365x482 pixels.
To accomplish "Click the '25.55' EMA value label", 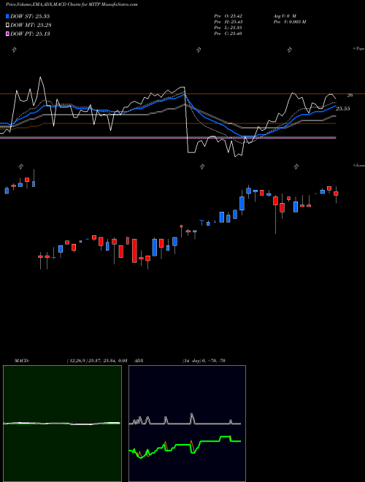I will [x=343, y=109].
